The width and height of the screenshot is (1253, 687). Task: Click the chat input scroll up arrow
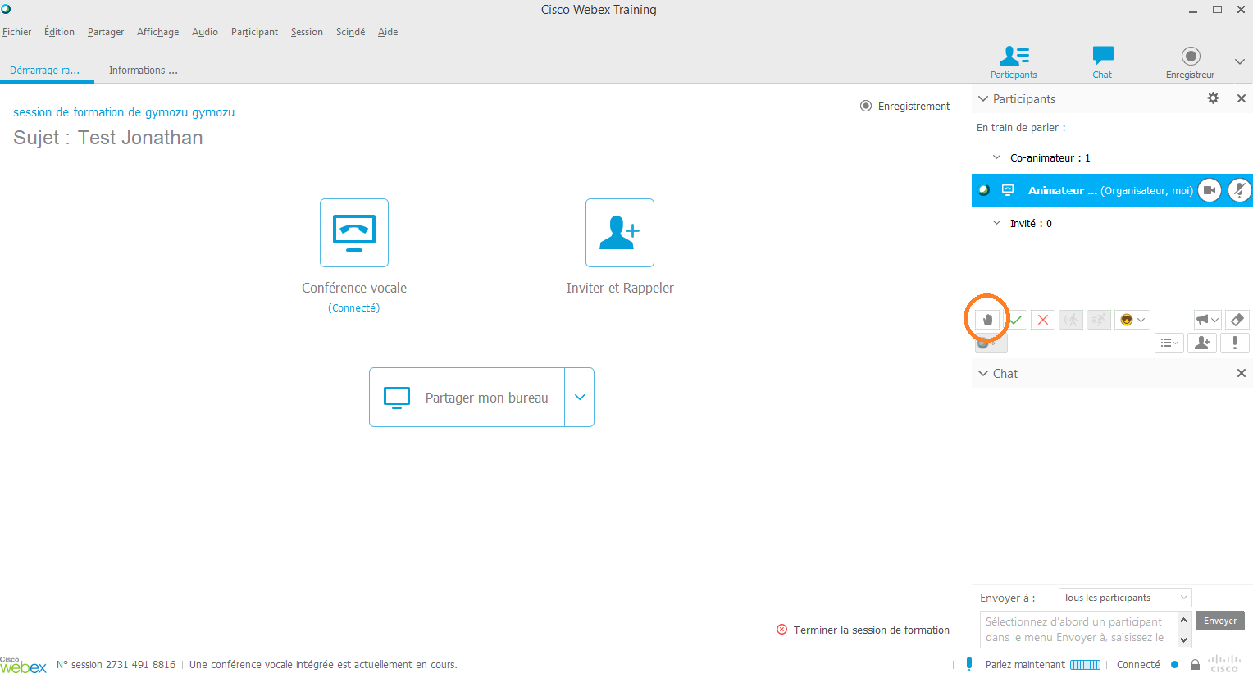[x=1184, y=620]
